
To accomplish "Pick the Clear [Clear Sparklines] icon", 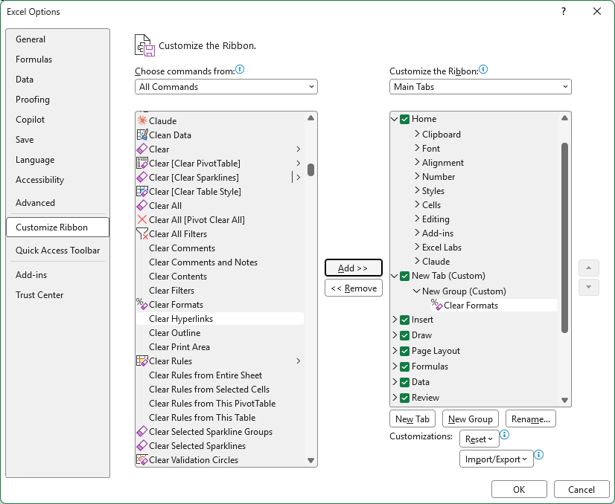I will 142,177.
